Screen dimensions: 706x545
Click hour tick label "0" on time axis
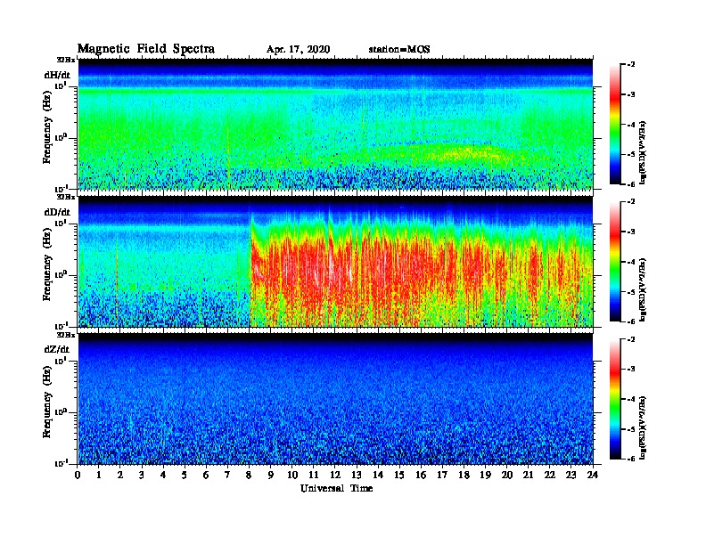click(x=78, y=476)
